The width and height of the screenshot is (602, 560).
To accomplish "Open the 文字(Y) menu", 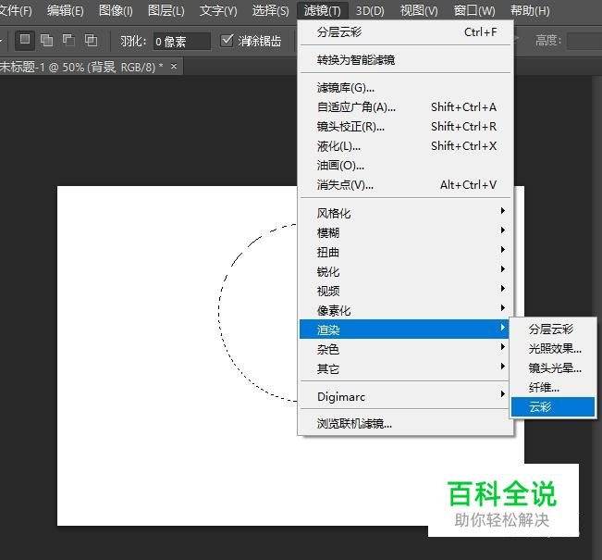I will 218,10.
